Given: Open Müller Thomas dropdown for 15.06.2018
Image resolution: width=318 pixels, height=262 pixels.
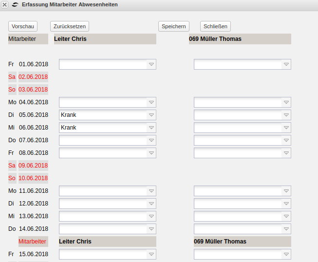Looking at the screenshot, I should tap(286, 254).
